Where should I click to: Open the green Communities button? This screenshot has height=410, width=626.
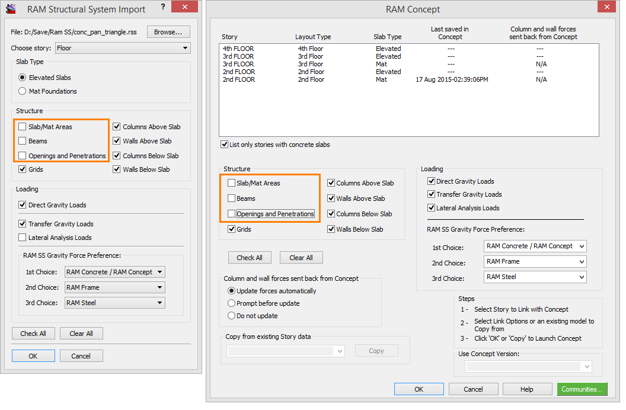[x=582, y=389]
